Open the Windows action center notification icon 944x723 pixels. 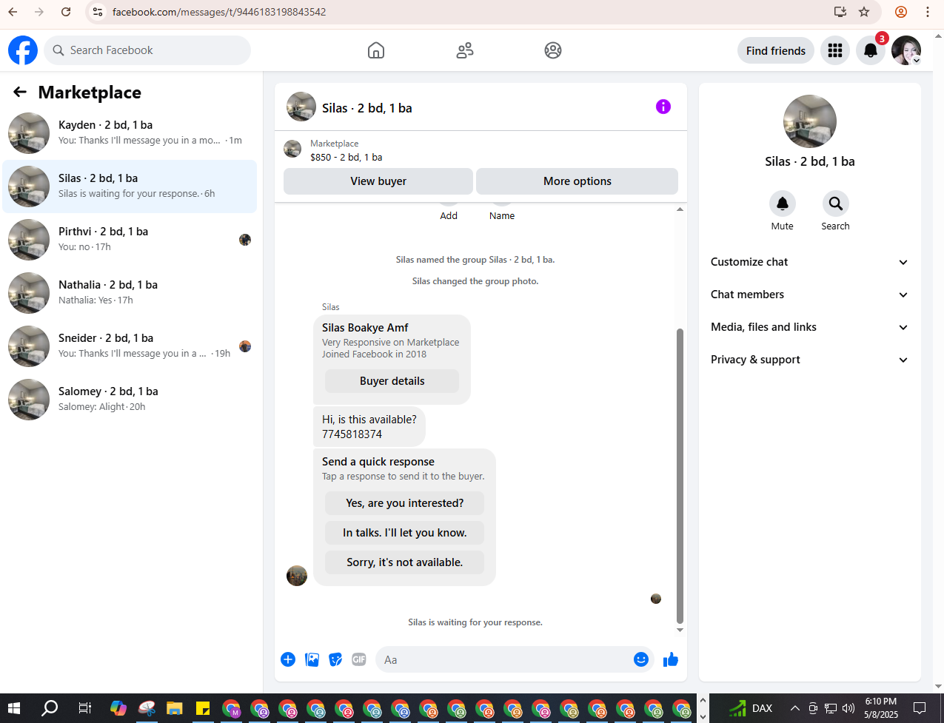(920, 708)
